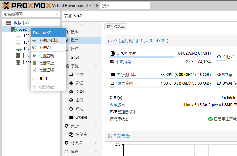Screen dimensions: 237x156
Task: Collapse the 更新 submenu arrow
Action: click(x=96, y=126)
